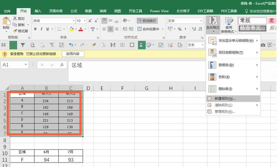
Task: Toggle center horizontal alignment
Action: [x=111, y=29]
